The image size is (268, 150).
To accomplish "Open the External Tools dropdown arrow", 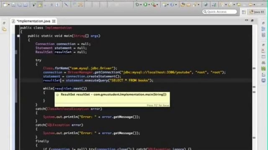I will pos(157,5).
